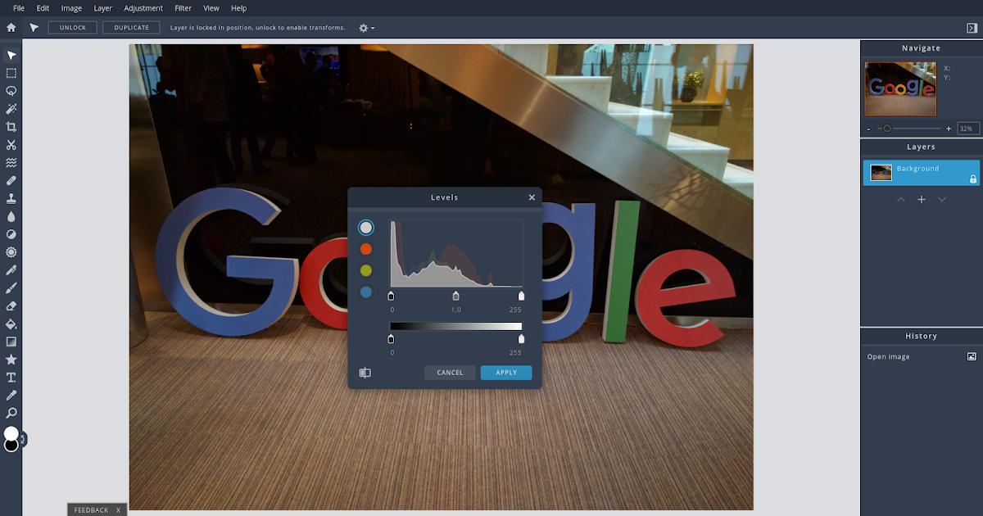Select the Clone stamp tool
The height and width of the screenshot is (516, 983).
point(11,198)
